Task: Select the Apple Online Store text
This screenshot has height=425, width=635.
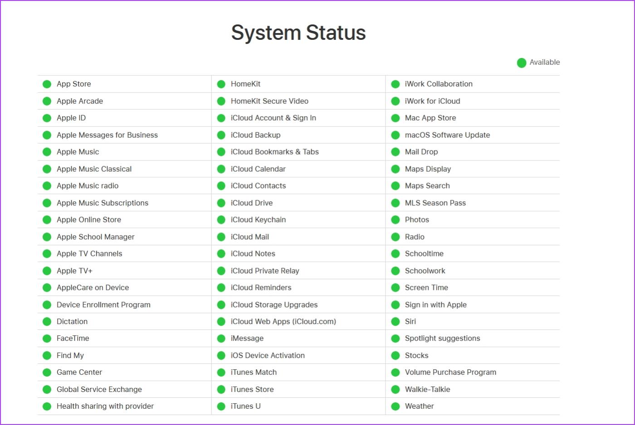Action: tap(89, 220)
